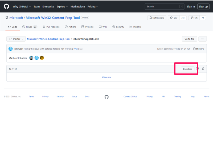The height and width of the screenshot is (149, 213).
Task: Open the nikyusof author link
Action: point(19,49)
